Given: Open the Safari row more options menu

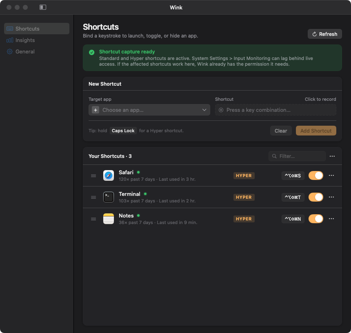Looking at the screenshot, I should (331, 175).
